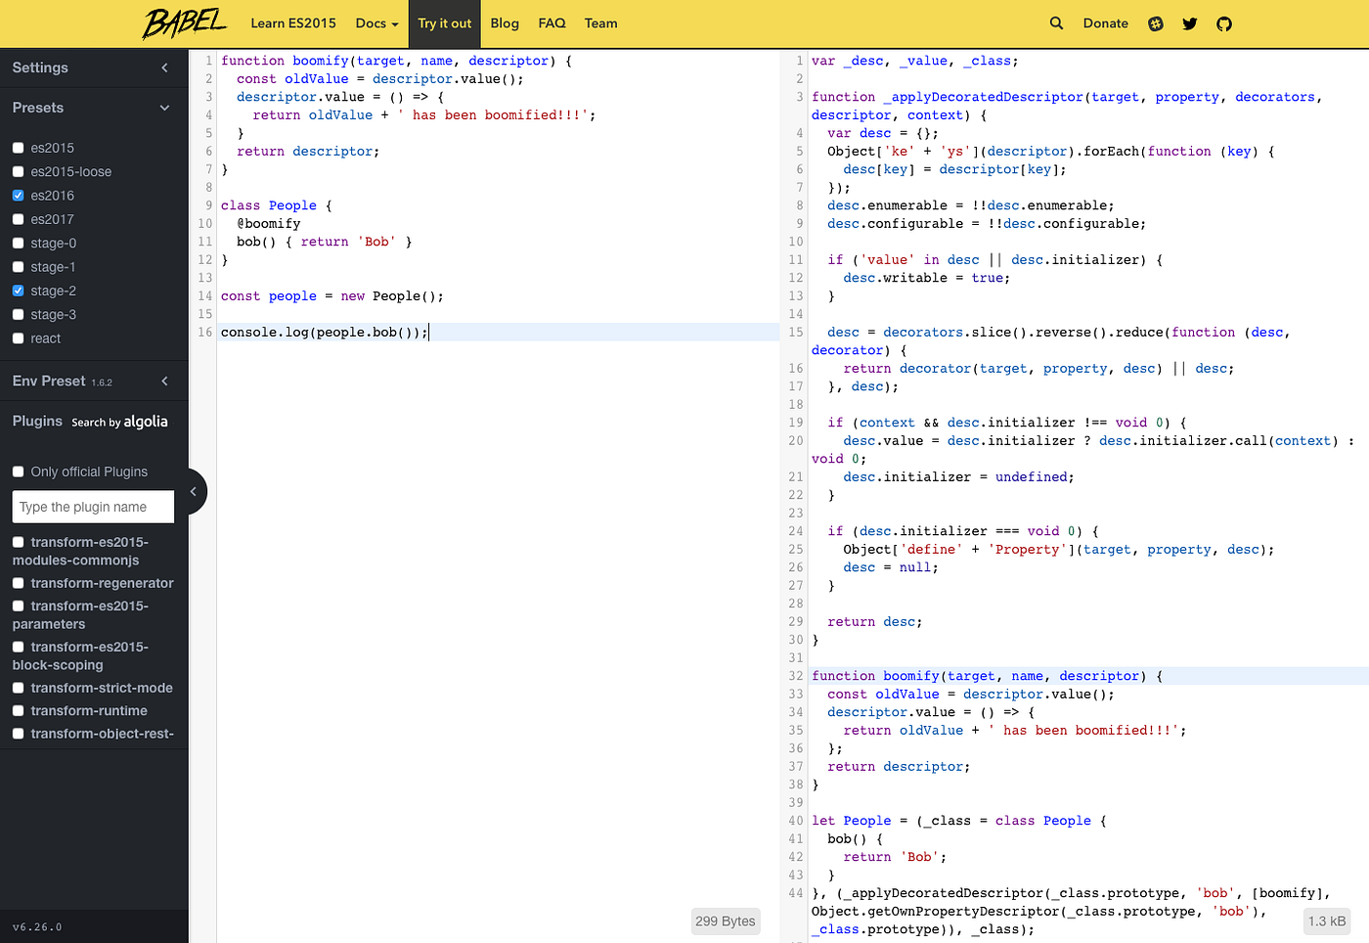
Task: Switch to the Try it out tab
Action: (444, 22)
